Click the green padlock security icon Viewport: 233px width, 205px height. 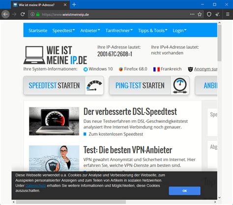(x=38, y=14)
